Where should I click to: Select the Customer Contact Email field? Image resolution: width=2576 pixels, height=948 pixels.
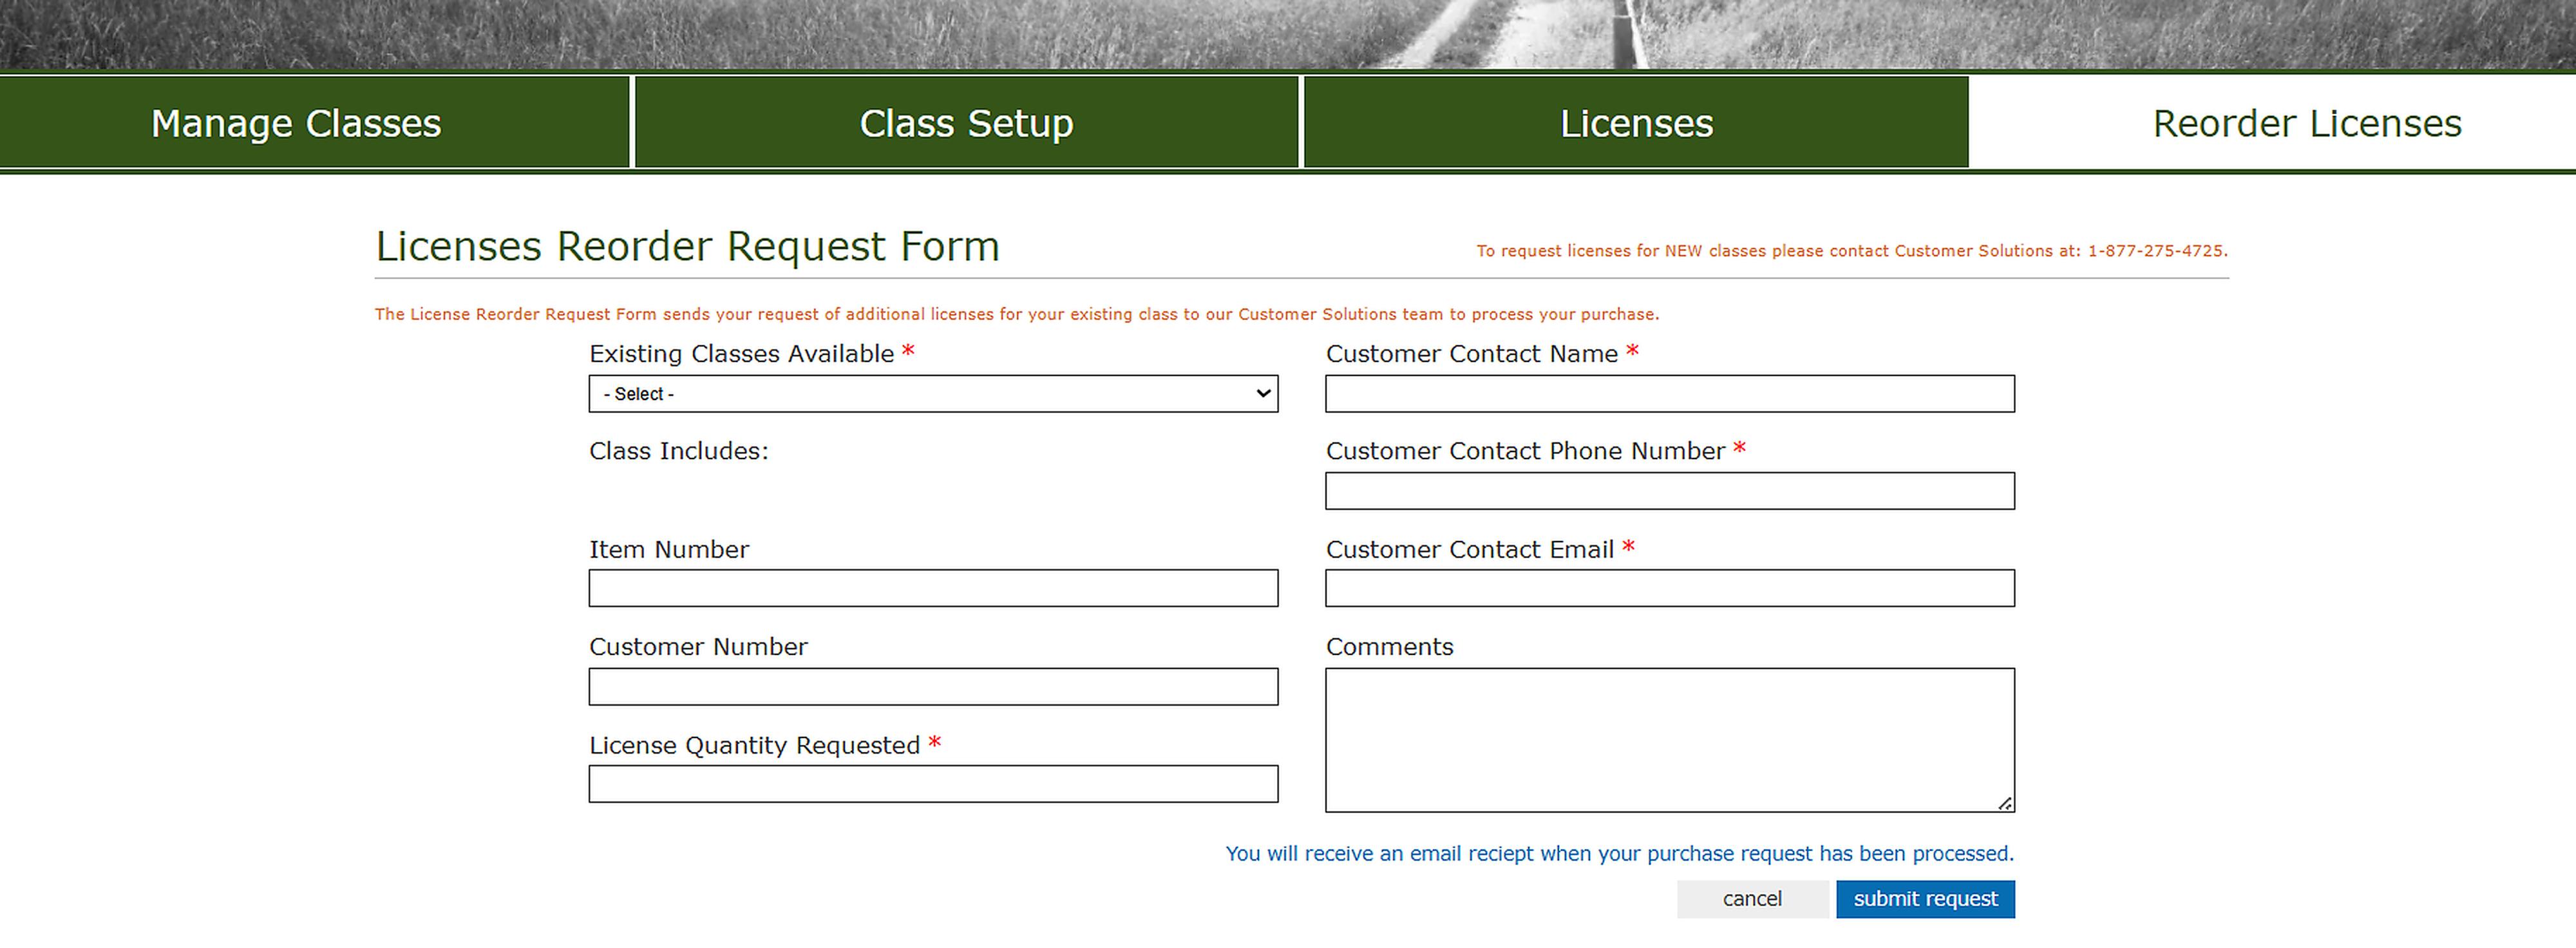[1669, 588]
